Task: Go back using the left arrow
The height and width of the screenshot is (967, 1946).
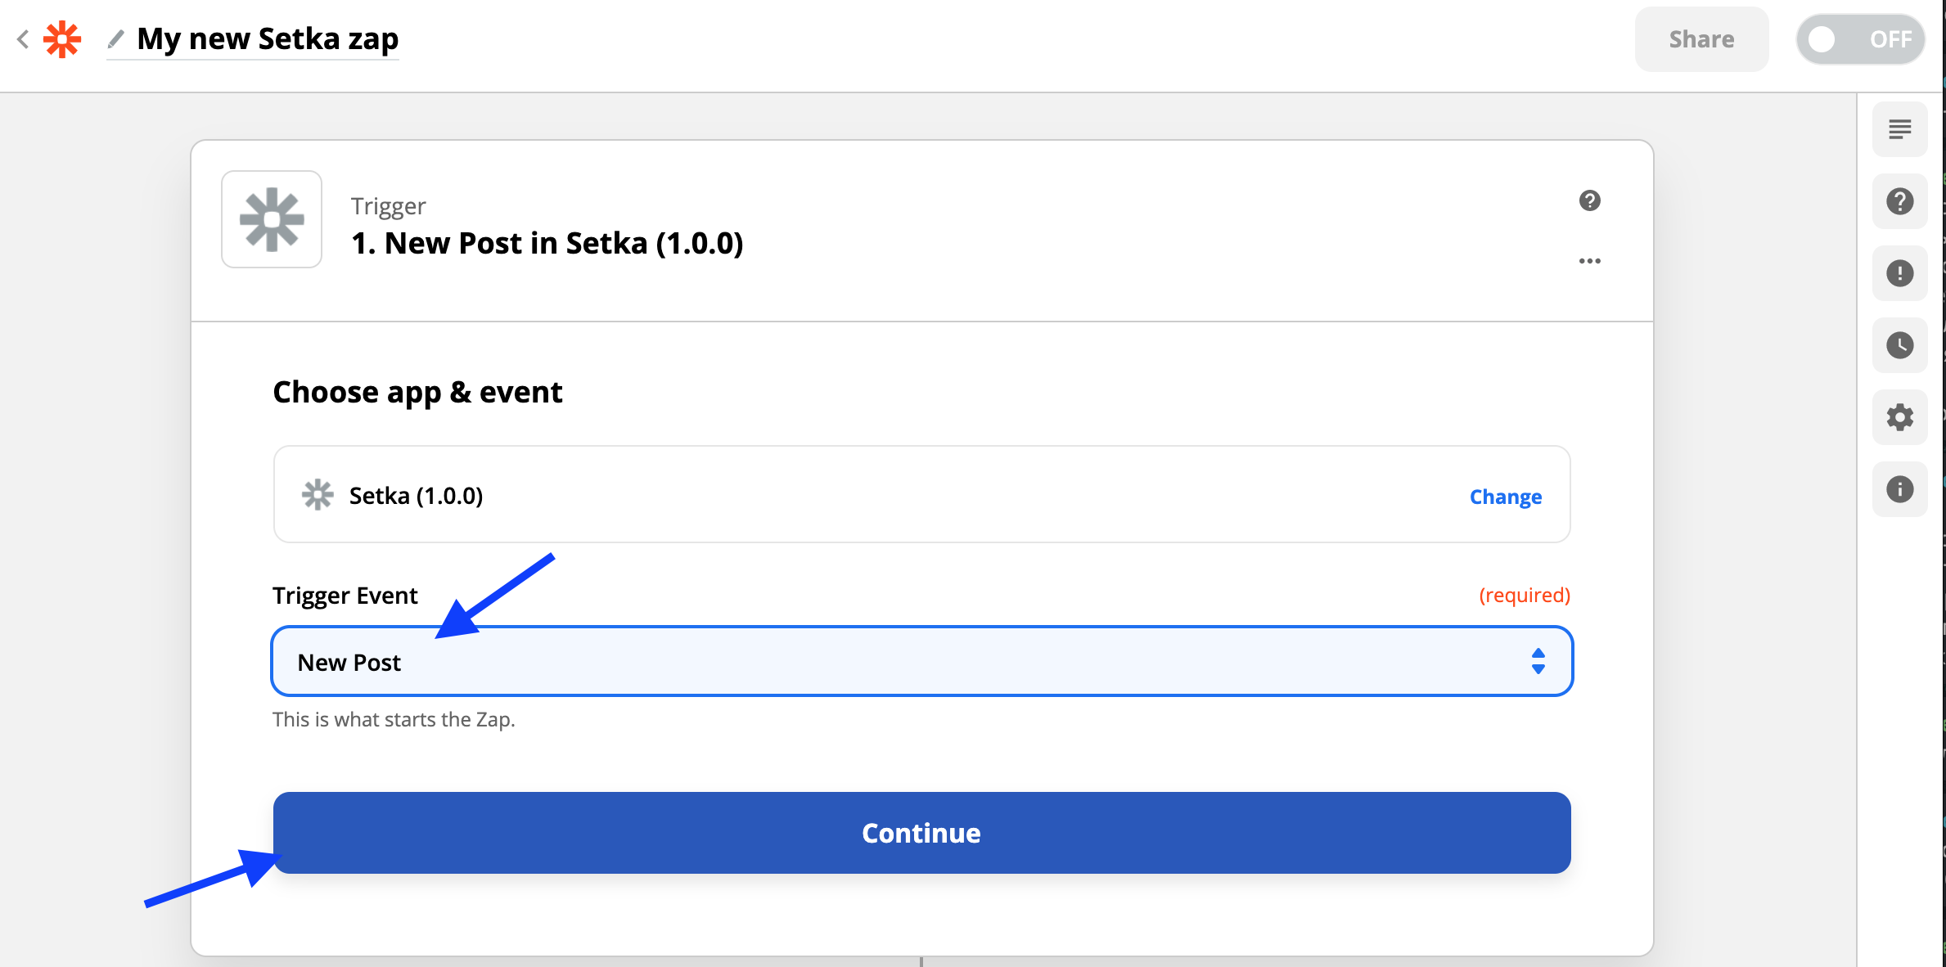Action: click(23, 38)
